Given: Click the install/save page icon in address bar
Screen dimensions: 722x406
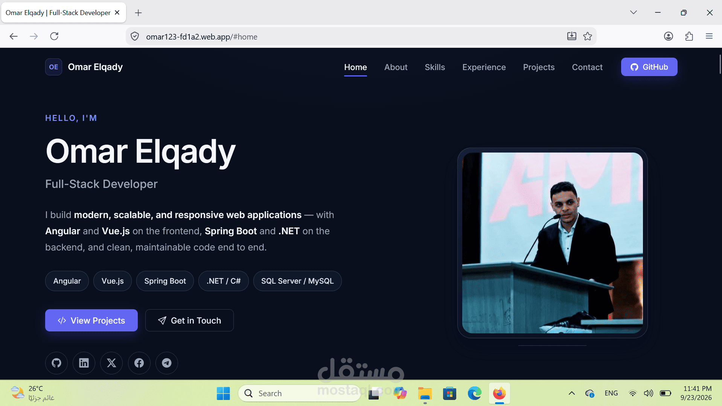Looking at the screenshot, I should click(x=572, y=36).
